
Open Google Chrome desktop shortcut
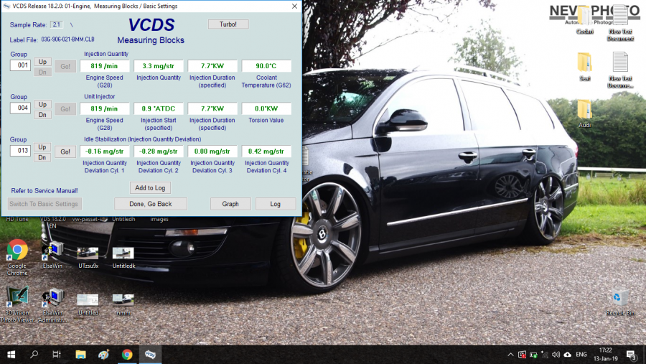tap(17, 251)
